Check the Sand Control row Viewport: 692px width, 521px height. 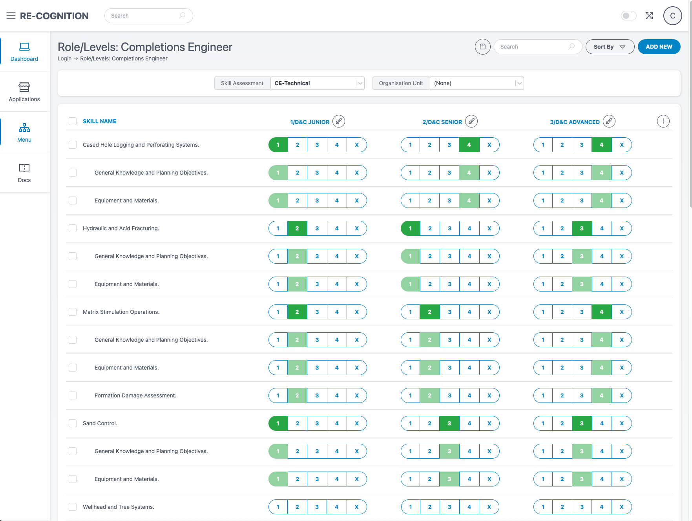coord(73,423)
